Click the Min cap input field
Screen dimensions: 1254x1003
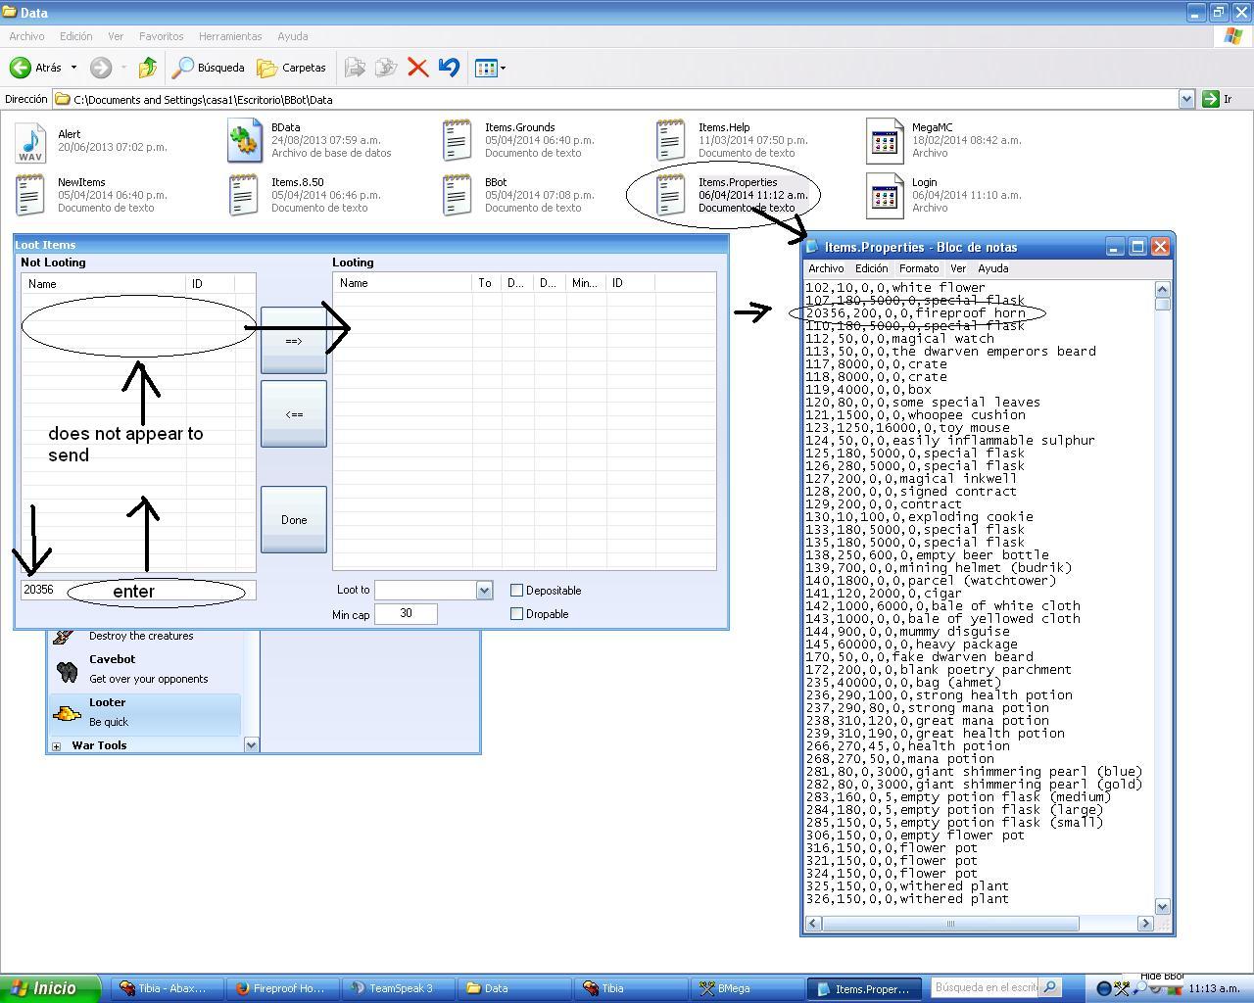point(405,614)
